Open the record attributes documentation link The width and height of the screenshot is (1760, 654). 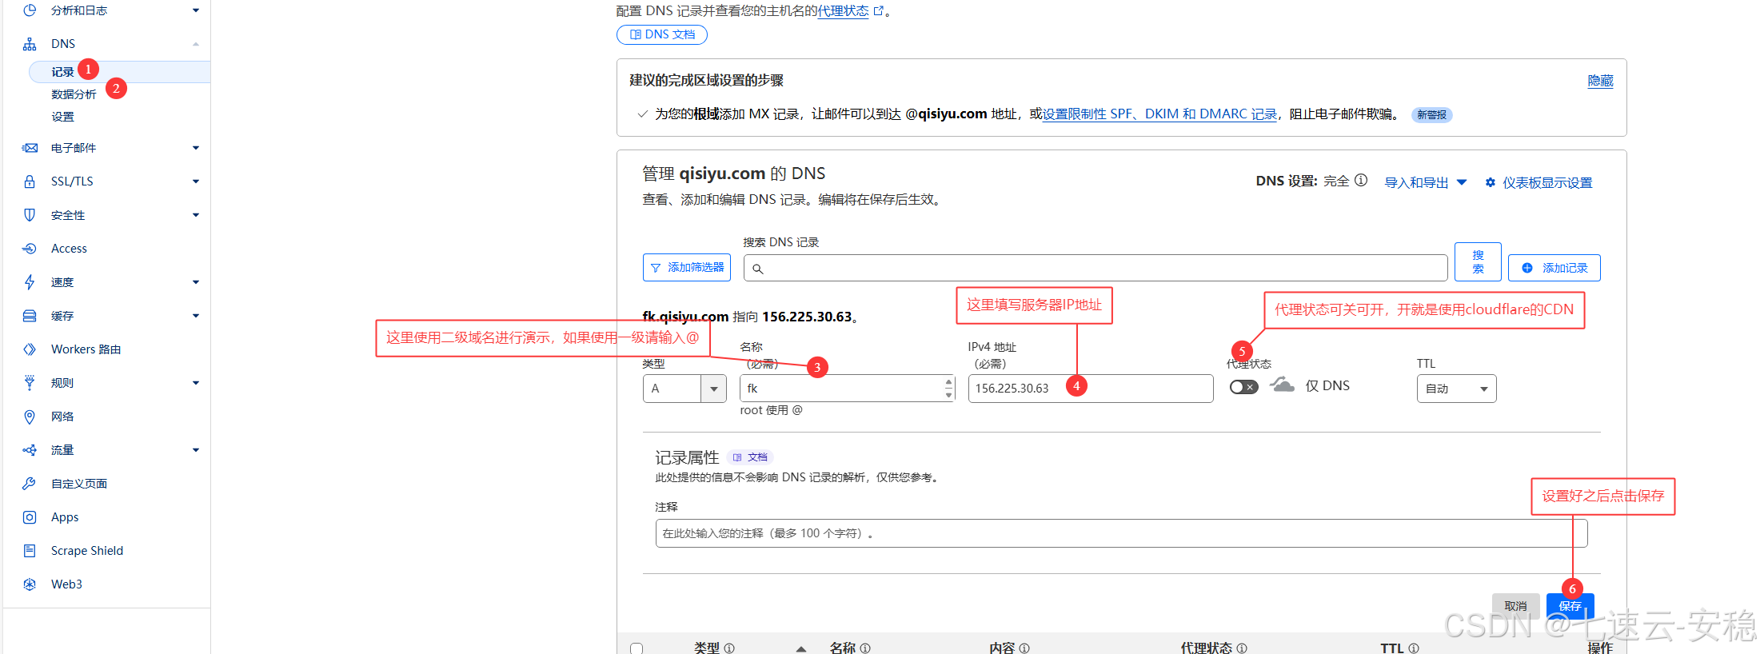pyautogui.click(x=750, y=457)
